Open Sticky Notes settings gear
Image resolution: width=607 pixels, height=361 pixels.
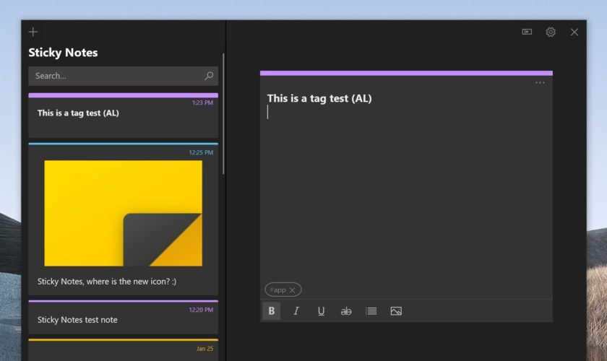[551, 32]
